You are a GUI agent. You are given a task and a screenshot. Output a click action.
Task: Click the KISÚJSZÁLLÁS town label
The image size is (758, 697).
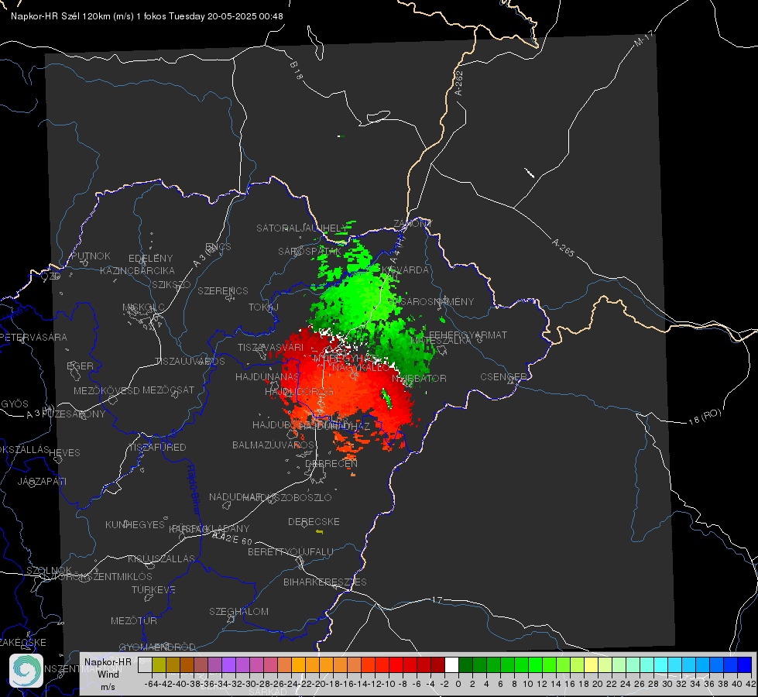pyautogui.click(x=162, y=558)
